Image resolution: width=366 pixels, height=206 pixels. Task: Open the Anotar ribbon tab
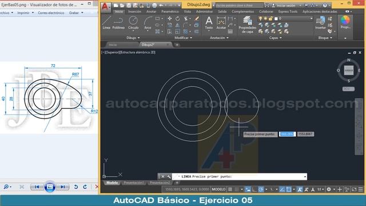[151, 11]
